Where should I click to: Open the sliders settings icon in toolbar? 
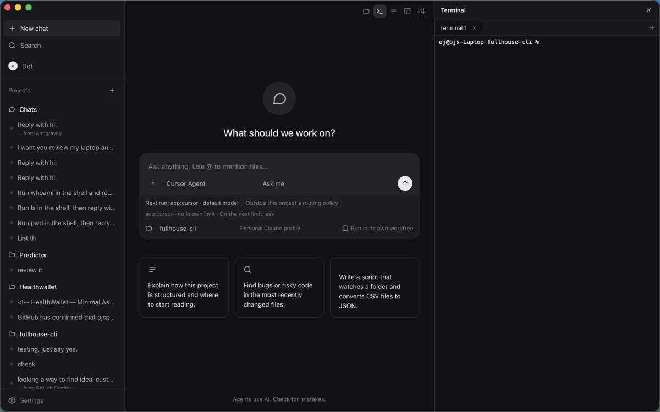[x=421, y=11]
